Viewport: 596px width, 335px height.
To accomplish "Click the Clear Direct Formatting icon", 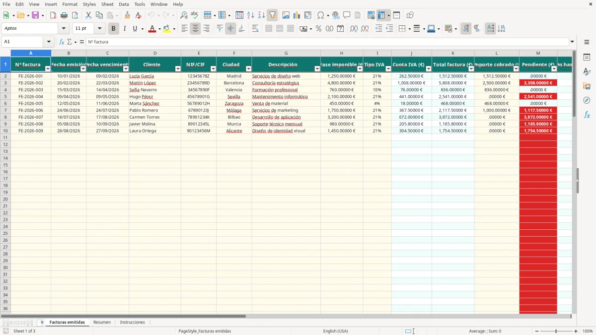I will pos(138,15).
